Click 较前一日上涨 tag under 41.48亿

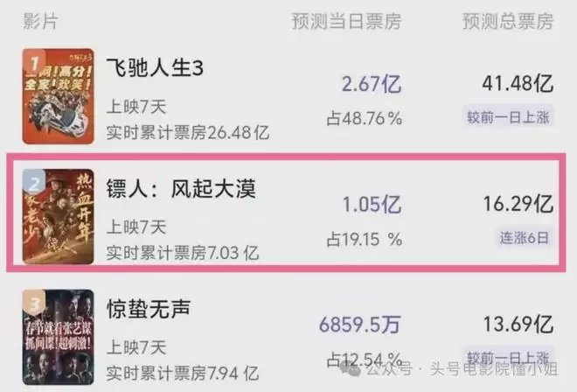[x=508, y=116]
